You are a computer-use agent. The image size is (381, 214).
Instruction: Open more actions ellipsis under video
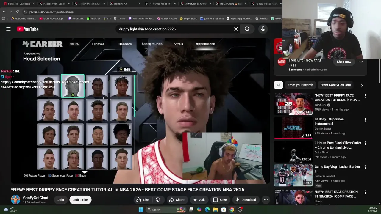[x=266, y=200]
